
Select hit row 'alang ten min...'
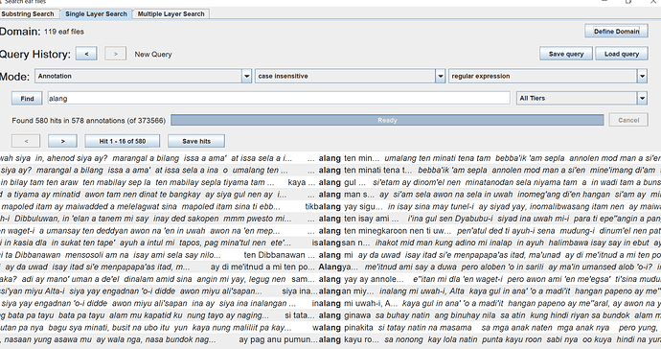(x=330, y=158)
